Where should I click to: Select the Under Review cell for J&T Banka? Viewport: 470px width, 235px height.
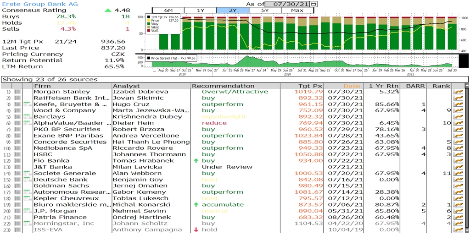pos(227,167)
